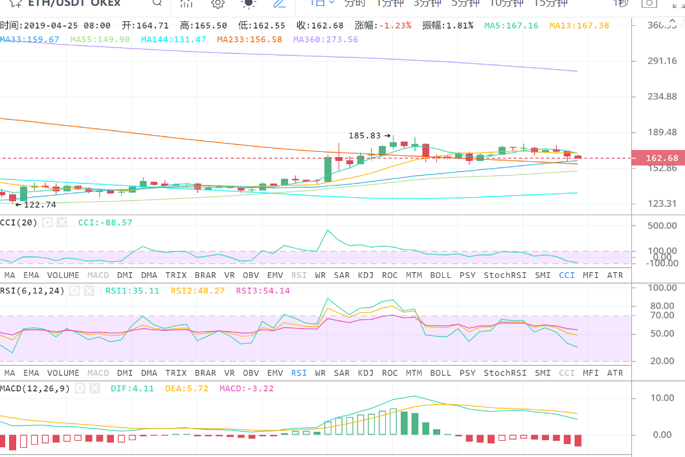The width and height of the screenshot is (685, 457).
Task: Click highlighted CCI in the row below the CCI panel
Action: pos(567,275)
